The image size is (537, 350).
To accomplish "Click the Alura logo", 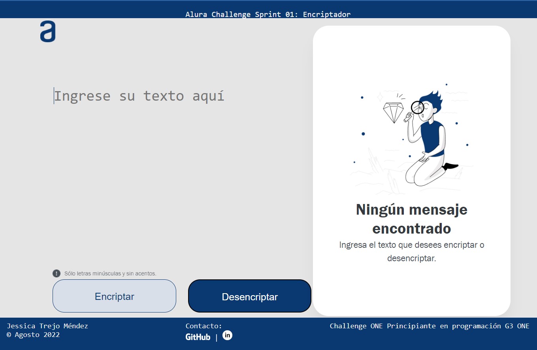I will click(x=47, y=32).
